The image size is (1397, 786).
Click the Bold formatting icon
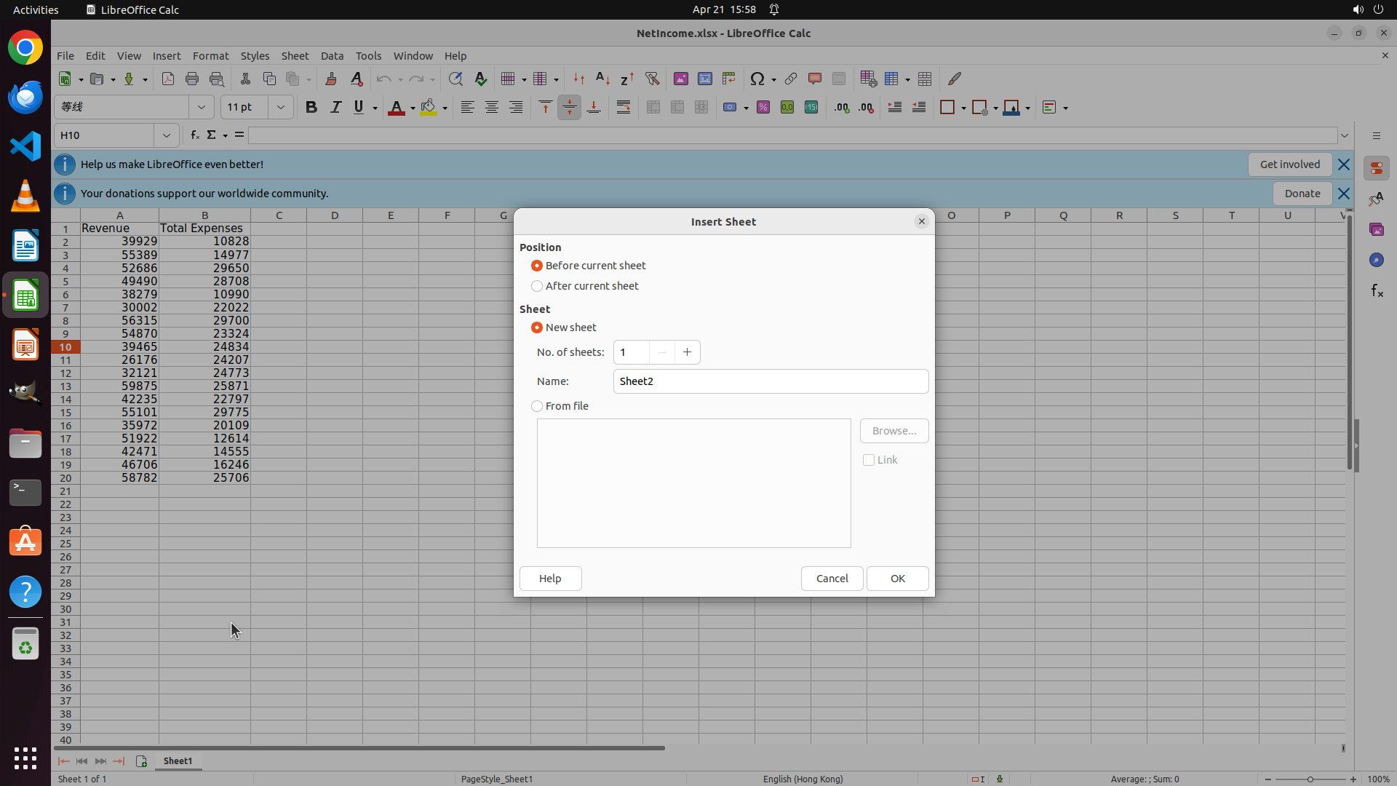click(x=311, y=108)
